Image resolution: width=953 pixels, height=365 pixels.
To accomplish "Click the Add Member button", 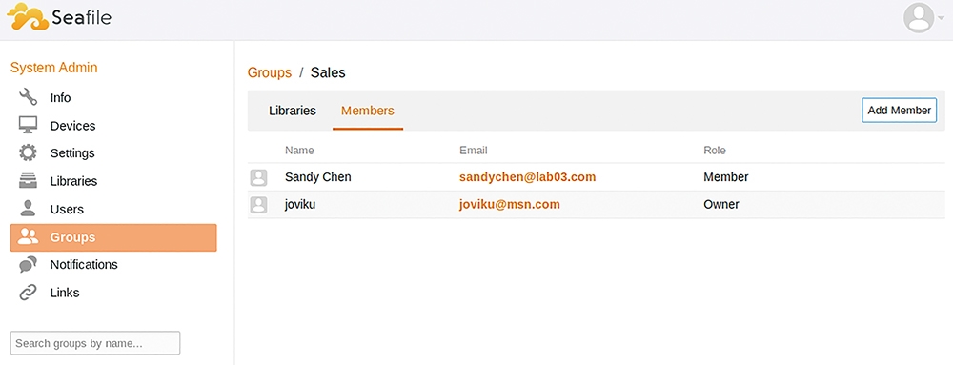I will tap(899, 111).
